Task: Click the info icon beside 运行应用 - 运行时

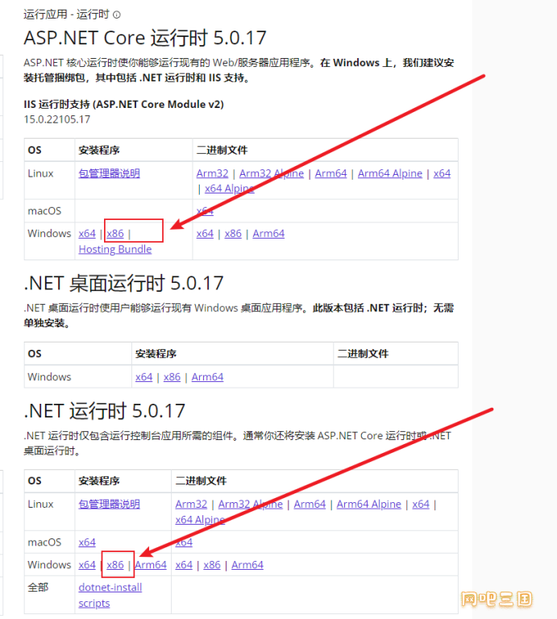Action: (117, 15)
